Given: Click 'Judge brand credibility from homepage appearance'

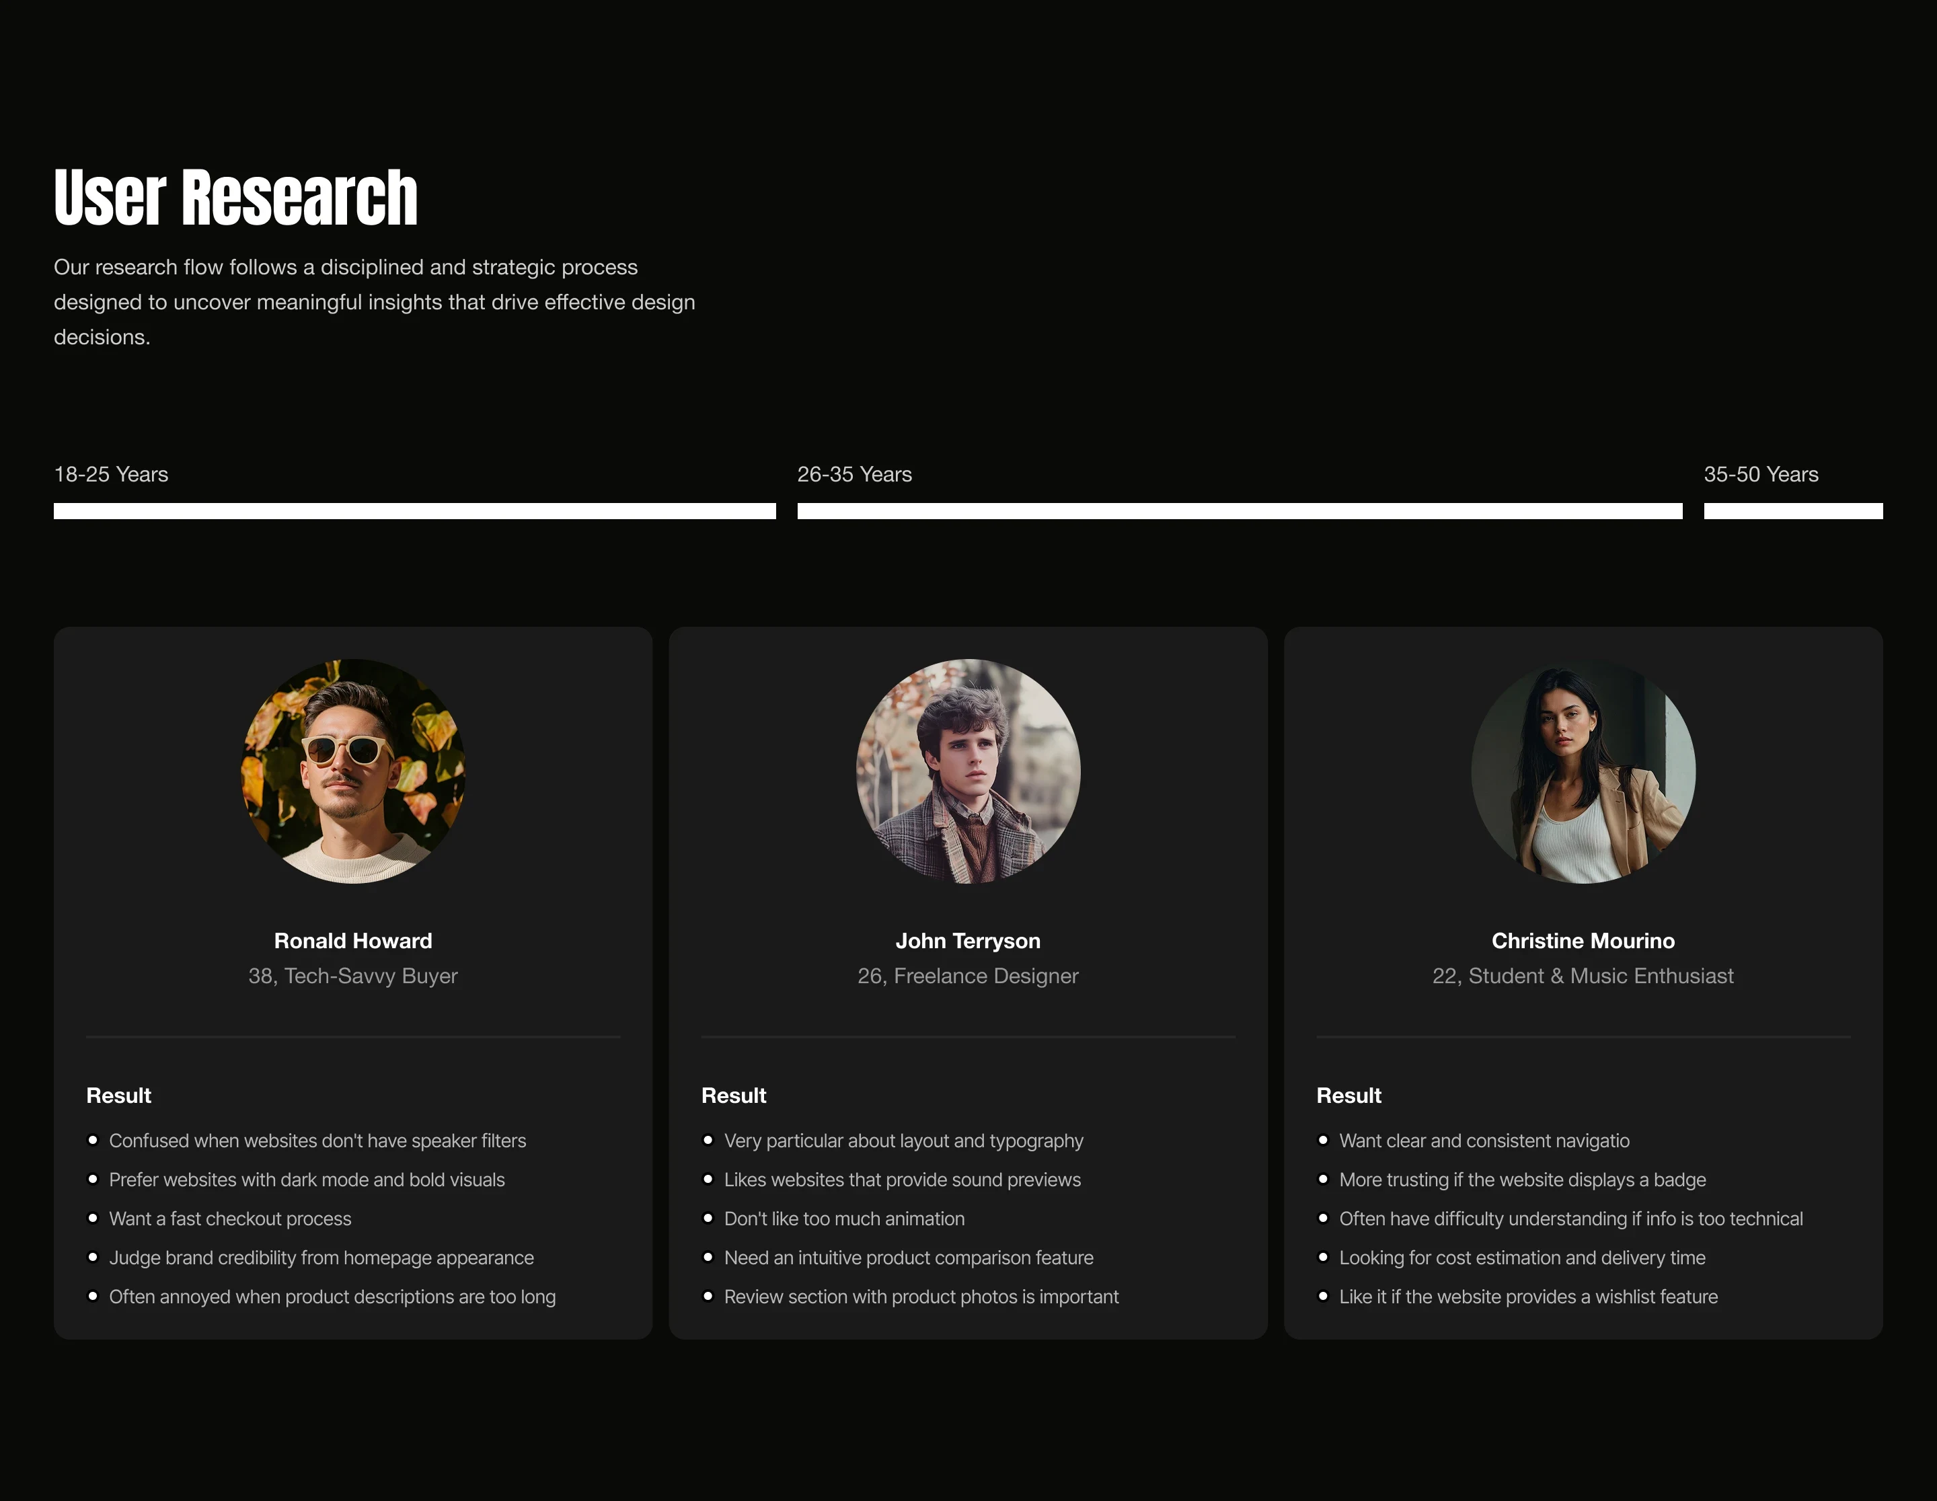Looking at the screenshot, I should tap(321, 1258).
